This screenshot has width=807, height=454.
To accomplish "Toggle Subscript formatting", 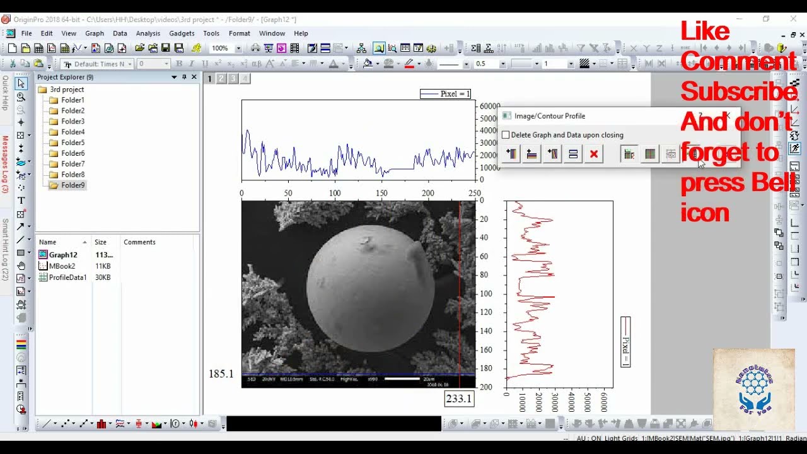I will (x=231, y=64).
